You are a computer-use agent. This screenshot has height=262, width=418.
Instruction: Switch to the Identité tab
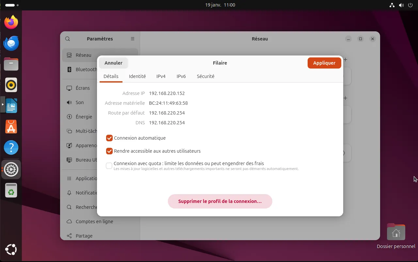[137, 76]
